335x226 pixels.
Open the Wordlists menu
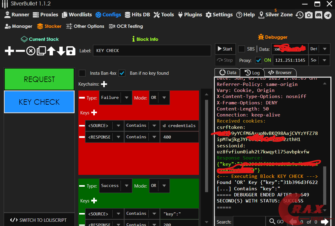[77, 15]
